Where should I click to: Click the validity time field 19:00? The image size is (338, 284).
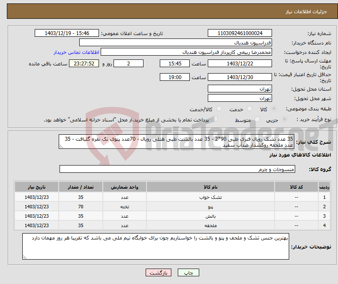(x=175, y=77)
